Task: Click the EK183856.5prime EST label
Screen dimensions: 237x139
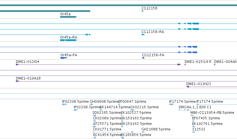Action: click(136, 135)
